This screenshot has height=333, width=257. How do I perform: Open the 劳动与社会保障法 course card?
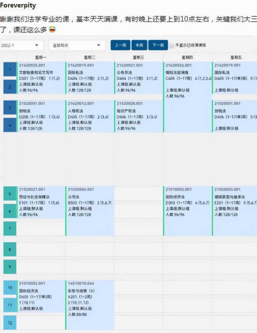tap(40, 202)
